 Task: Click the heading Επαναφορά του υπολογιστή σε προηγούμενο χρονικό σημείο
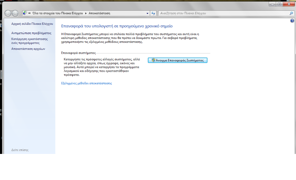[x=117, y=26]
